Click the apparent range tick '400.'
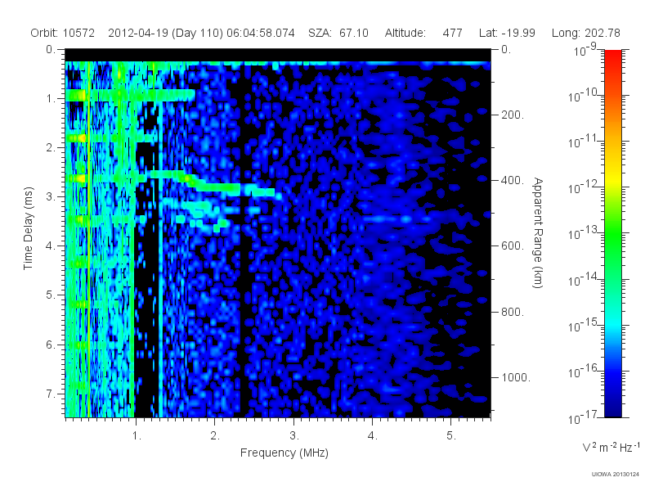Screen dimensions: 654x491 [513, 180]
